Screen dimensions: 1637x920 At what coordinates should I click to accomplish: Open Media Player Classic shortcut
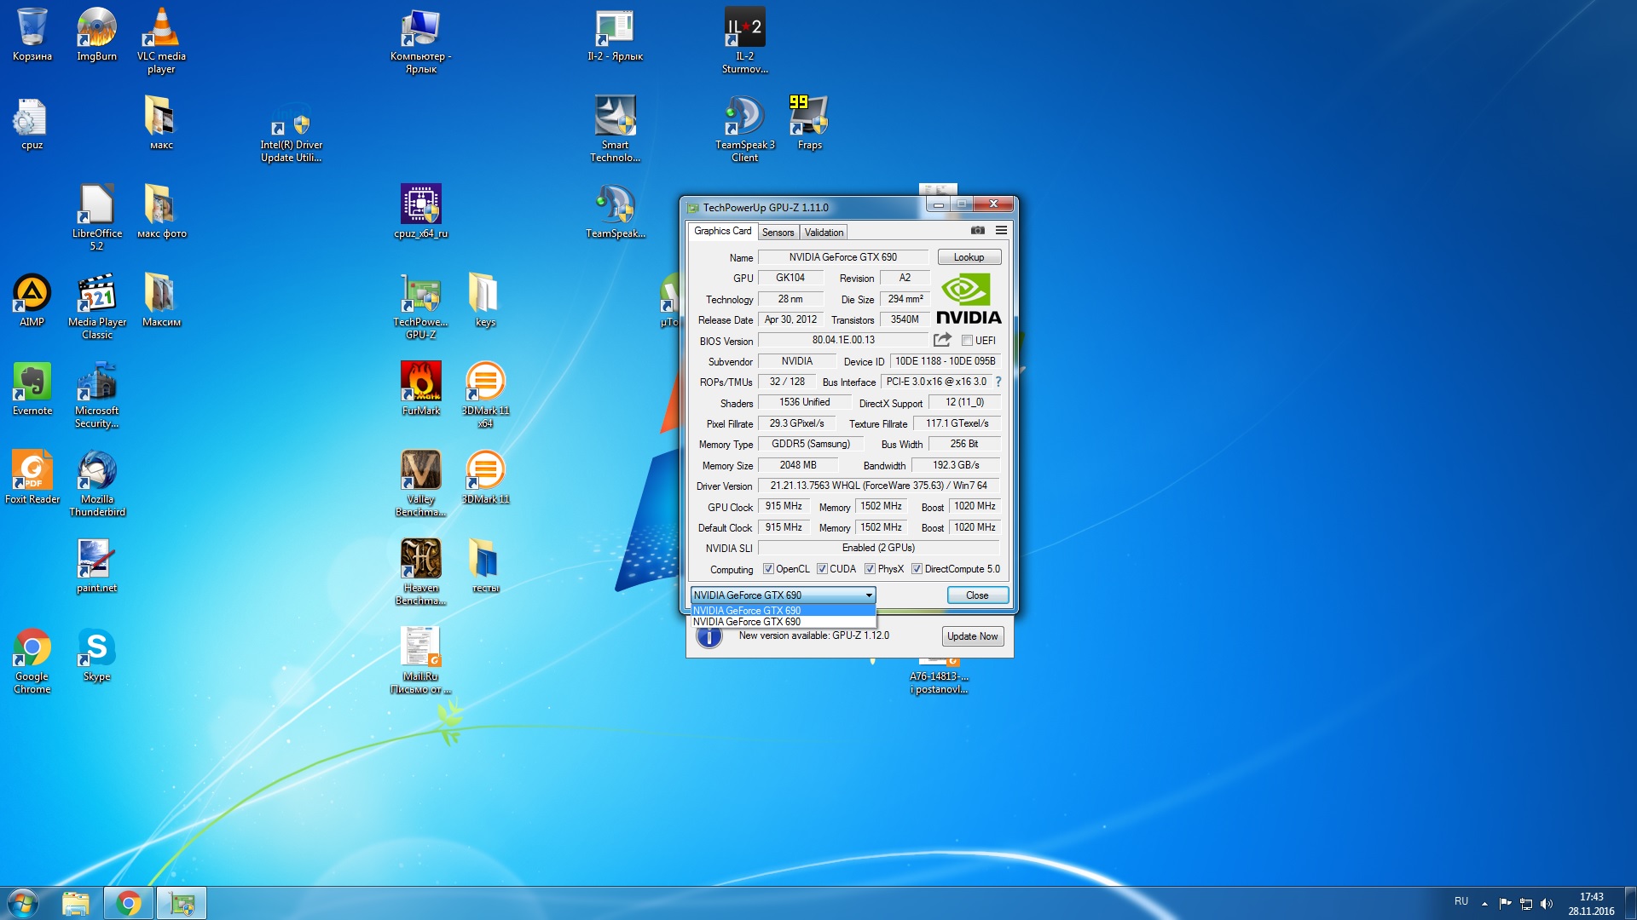(x=96, y=307)
